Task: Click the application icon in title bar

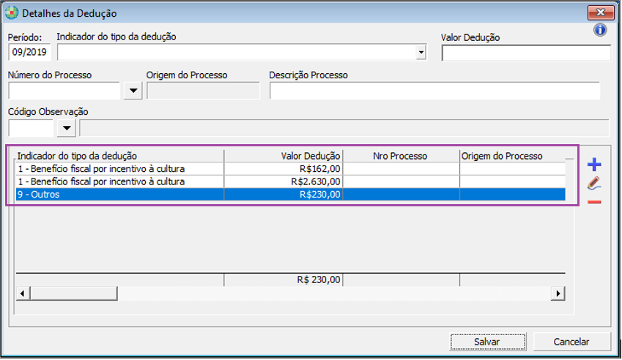Action: pos(12,13)
